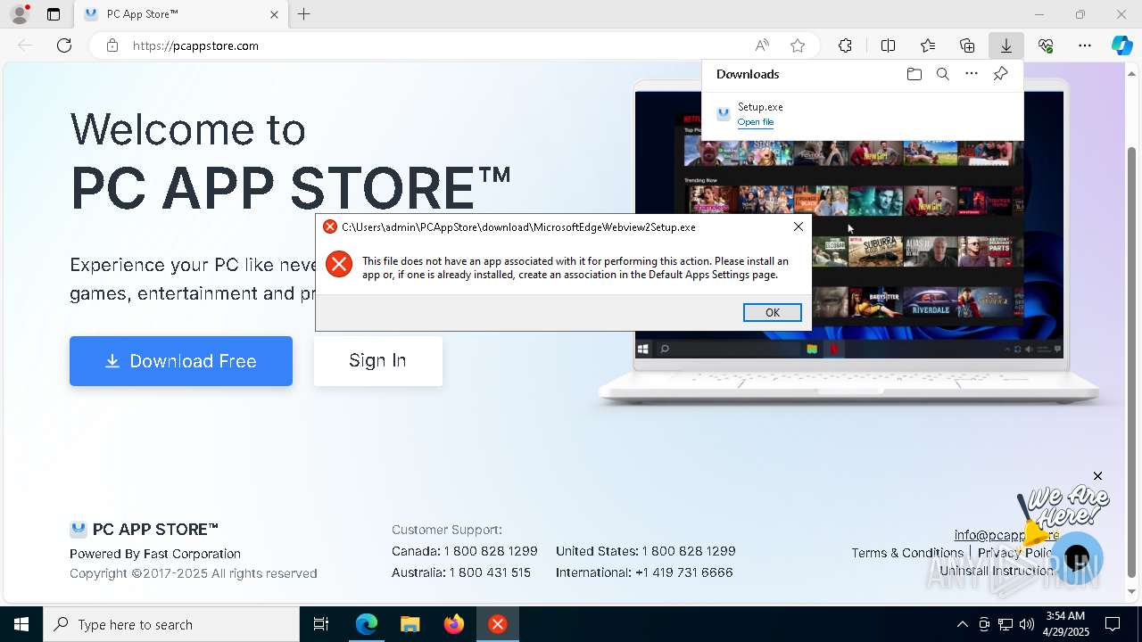1142x642 pixels.
Task: Open the network tray icon
Action: click(1005, 624)
